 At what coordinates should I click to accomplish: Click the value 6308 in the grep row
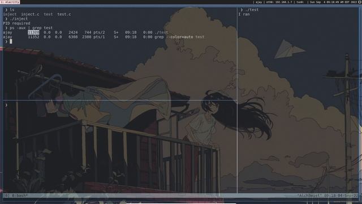click(x=73, y=37)
